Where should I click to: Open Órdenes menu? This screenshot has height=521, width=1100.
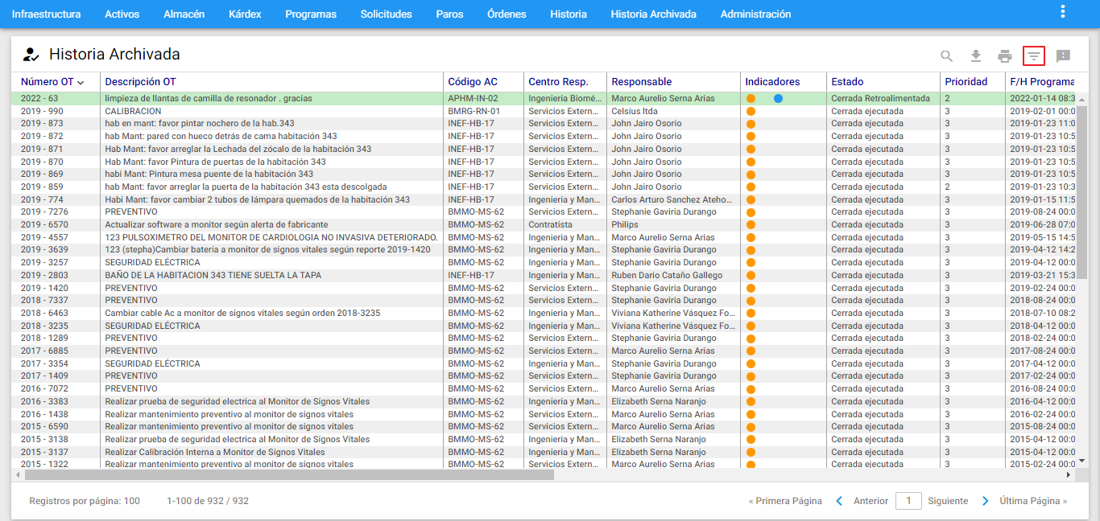coord(507,14)
